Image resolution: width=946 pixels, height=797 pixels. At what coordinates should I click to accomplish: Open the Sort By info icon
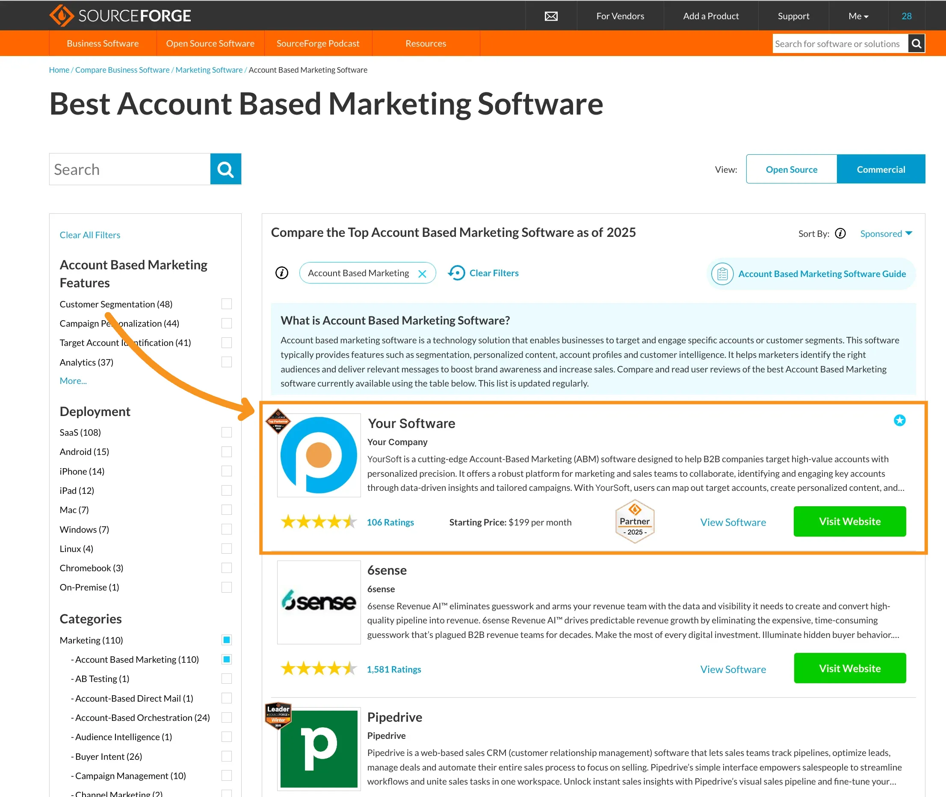pos(840,233)
